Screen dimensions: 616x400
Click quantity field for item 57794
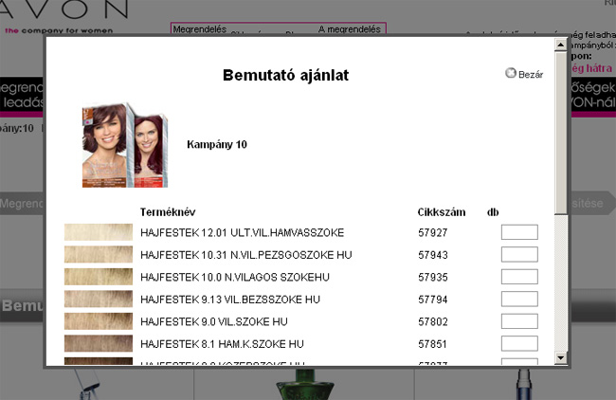coord(519,299)
